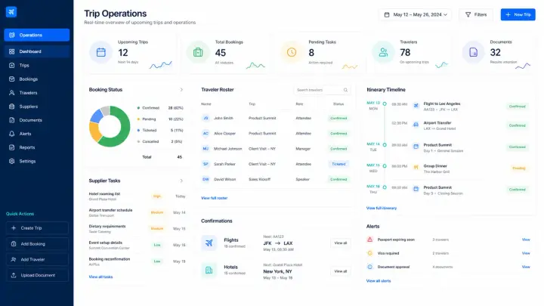The height and width of the screenshot is (306, 544).
Task: View the Document approval alert
Action: point(526,267)
